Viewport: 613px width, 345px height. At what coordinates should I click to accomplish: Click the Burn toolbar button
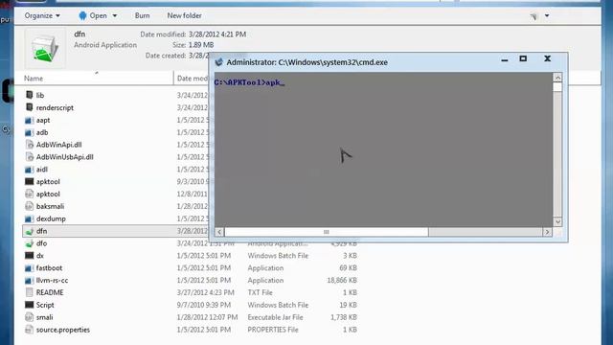(143, 15)
